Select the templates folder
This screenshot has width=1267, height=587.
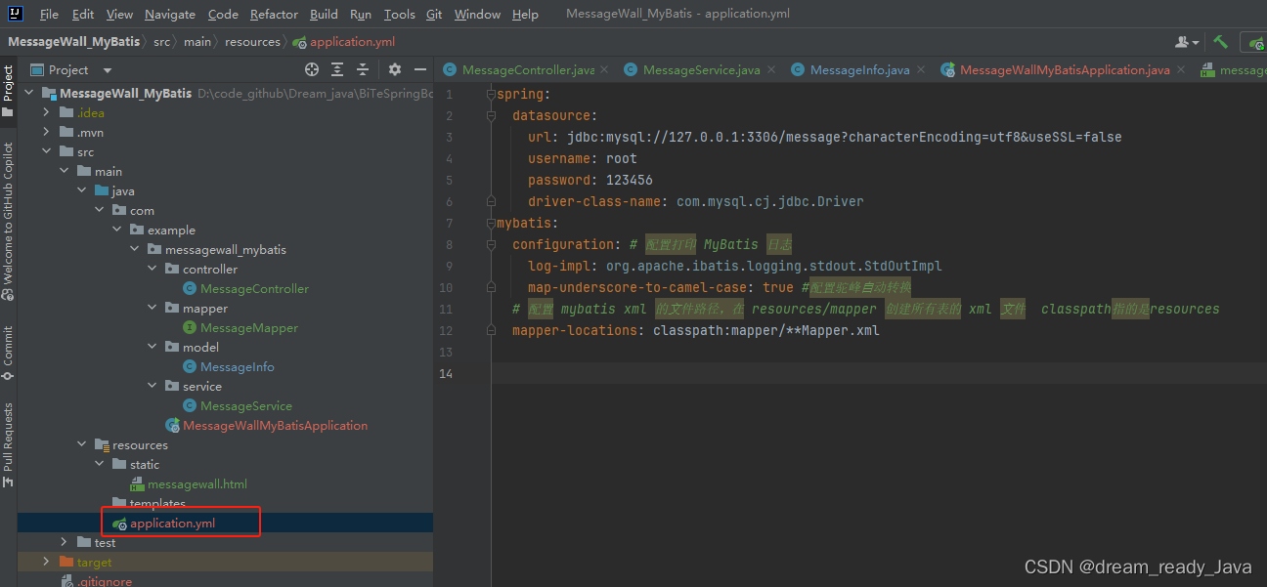pos(157,504)
